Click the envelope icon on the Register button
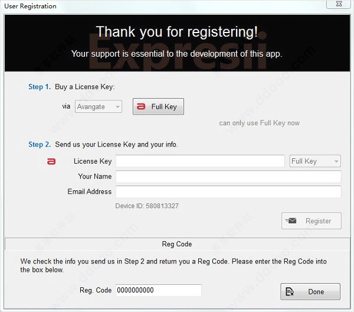The width and height of the screenshot is (354, 312). pyautogui.click(x=291, y=220)
